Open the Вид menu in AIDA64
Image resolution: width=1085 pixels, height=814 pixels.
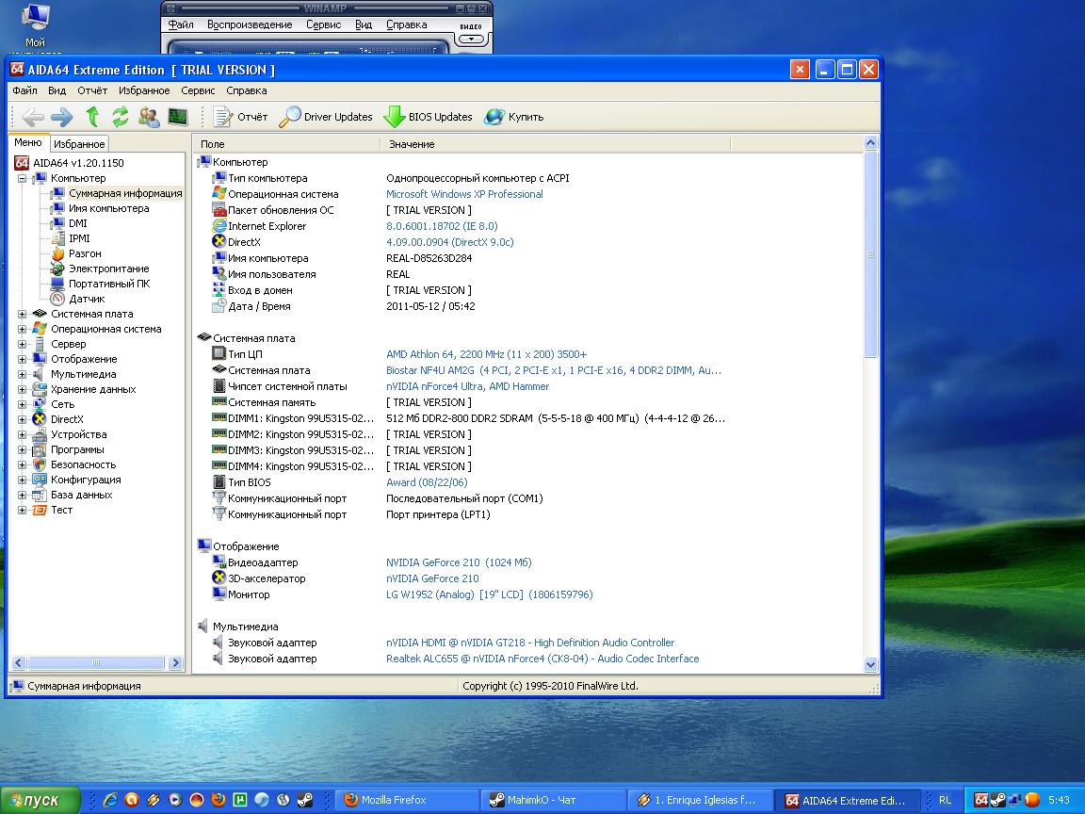57,90
